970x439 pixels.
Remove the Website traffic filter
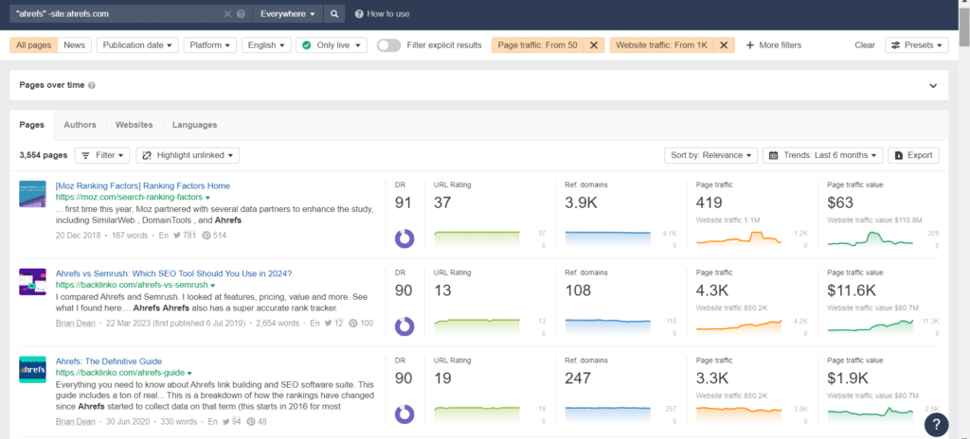tap(723, 45)
